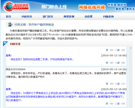Open 回音壁 from the navigation bar

[x=88, y=16]
